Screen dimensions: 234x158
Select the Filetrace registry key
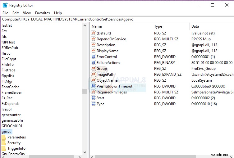click(8, 70)
